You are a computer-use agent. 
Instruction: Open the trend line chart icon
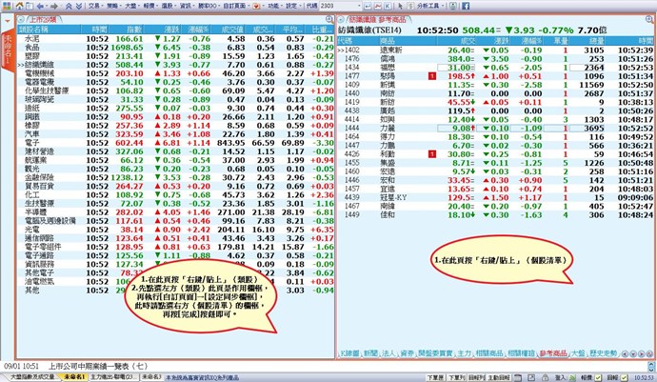[378, 6]
